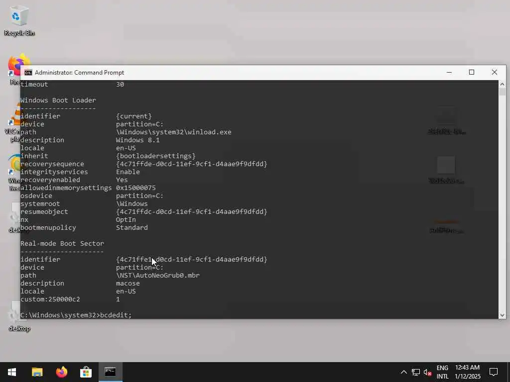Open Firefox from the taskbar

pyautogui.click(x=61, y=372)
